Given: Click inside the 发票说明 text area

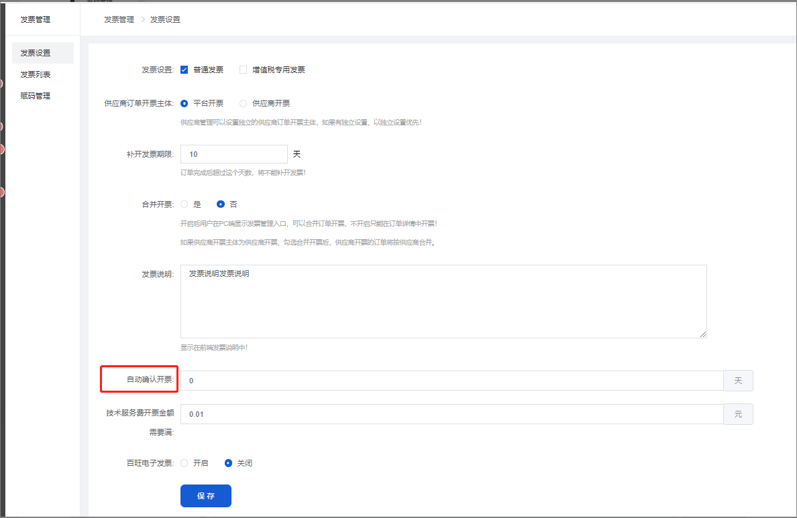Looking at the screenshot, I should 443,302.
